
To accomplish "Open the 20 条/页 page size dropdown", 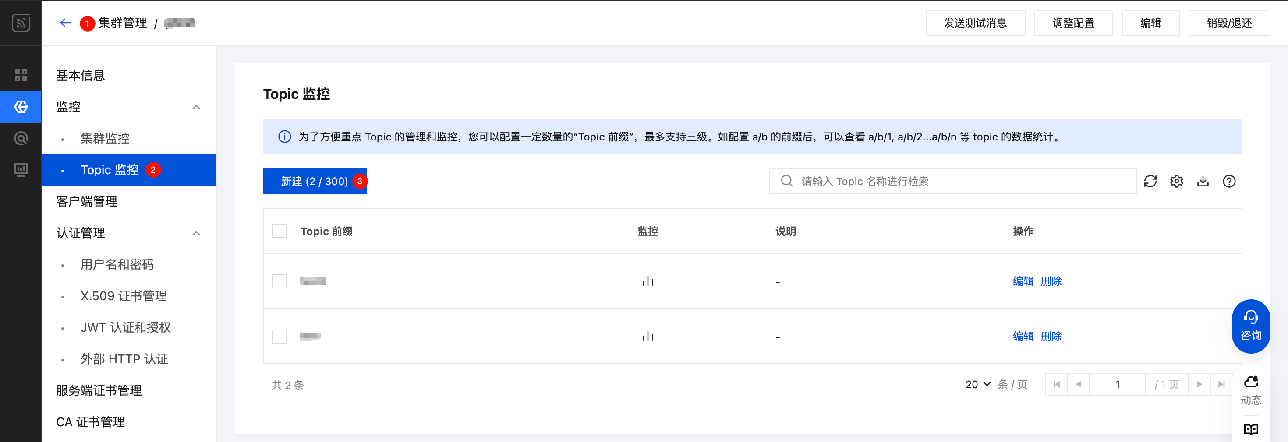I will (x=977, y=384).
